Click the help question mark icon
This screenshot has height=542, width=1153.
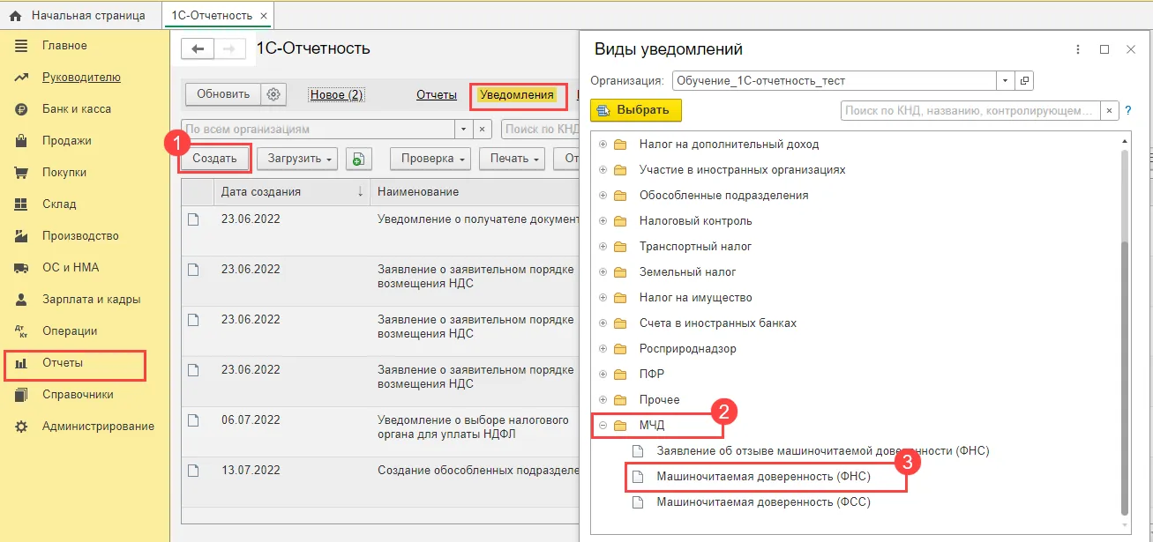(1127, 110)
